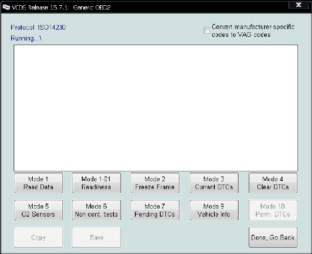Image resolution: width=312 pixels, height=254 pixels.
Task: Open Mode 9 Vehicle Info
Action: (214, 210)
